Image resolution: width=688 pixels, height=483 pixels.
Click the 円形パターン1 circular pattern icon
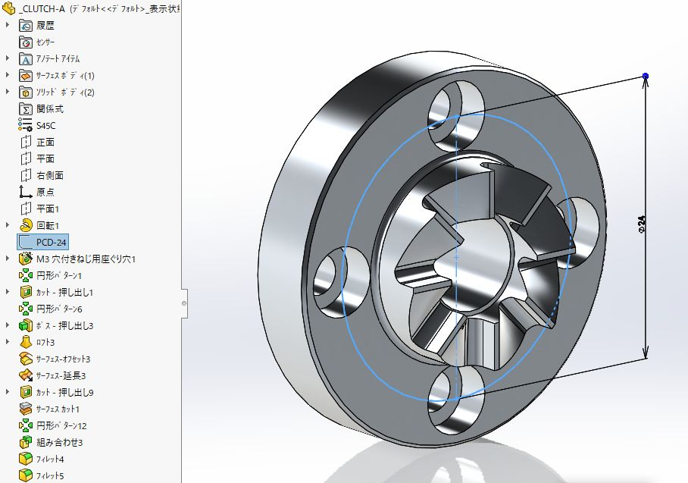(x=26, y=275)
